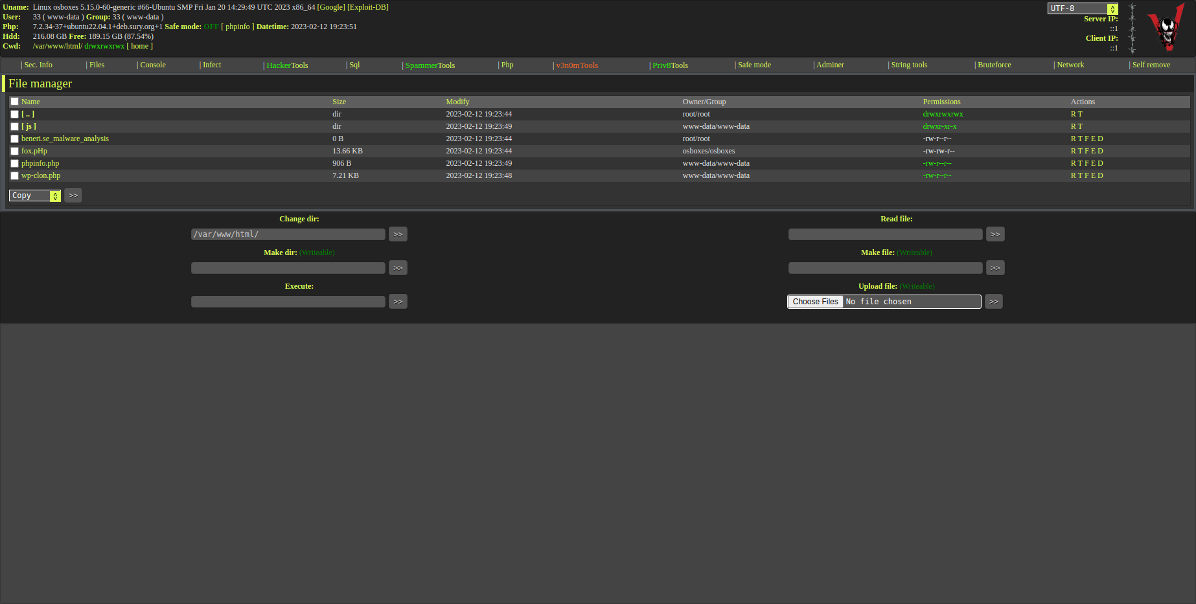Toggle the select-all checkbox beside Name header

(x=14, y=102)
